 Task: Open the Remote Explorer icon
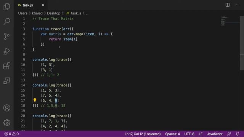click(7, 81)
